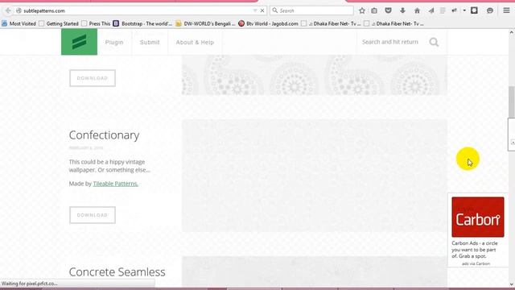Screen dimensions: 515x290
Task: Open the red Carbon ad image
Action: pyautogui.click(x=477, y=217)
